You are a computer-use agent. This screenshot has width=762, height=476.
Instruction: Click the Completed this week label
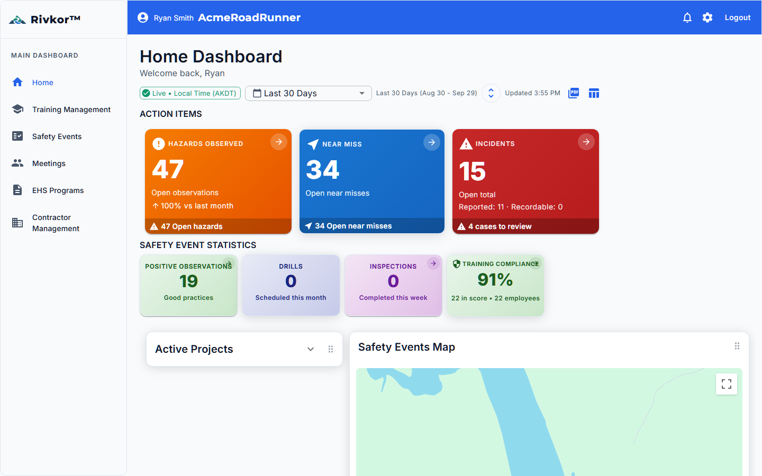pyautogui.click(x=393, y=298)
